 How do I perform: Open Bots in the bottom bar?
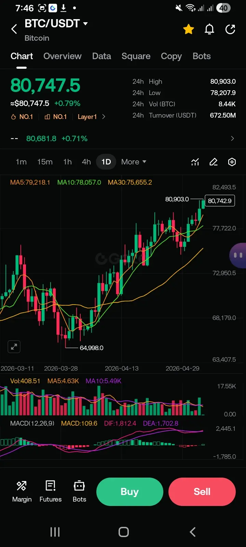pos(79,491)
